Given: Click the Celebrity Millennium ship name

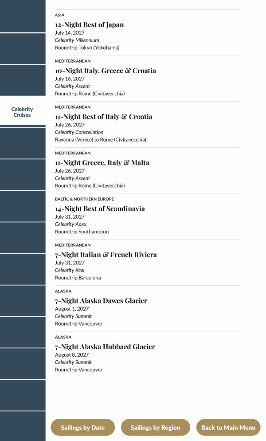Looking at the screenshot, I should tap(77, 40).
